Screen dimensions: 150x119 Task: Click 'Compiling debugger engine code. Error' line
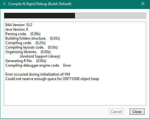coord(38,65)
